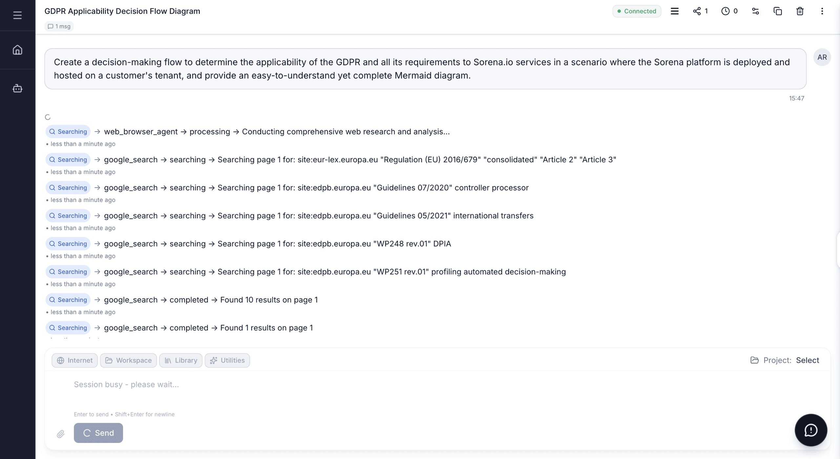This screenshot has height=459, width=840.
Task: Expand the Utilities options
Action: (227, 360)
